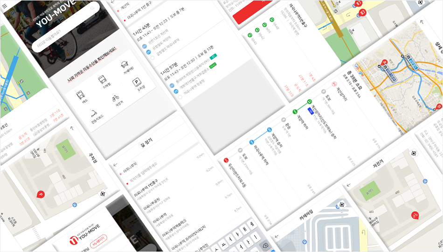Screen dimensions: 443x252
Task: Tap the blue bus stop marker on 자전거 map
Action: tap(425, 181)
